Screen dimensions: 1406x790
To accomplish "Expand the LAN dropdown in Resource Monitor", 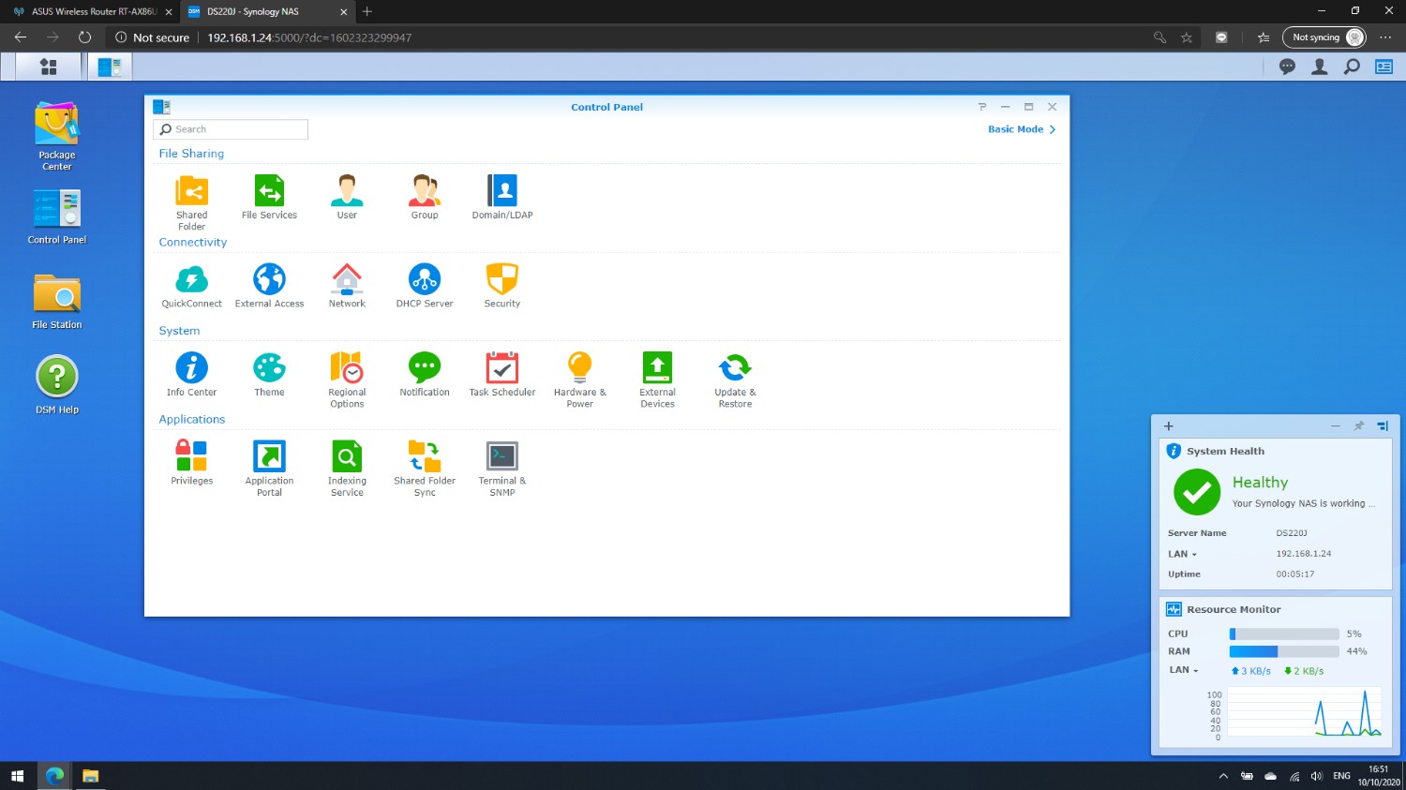I will (1184, 670).
